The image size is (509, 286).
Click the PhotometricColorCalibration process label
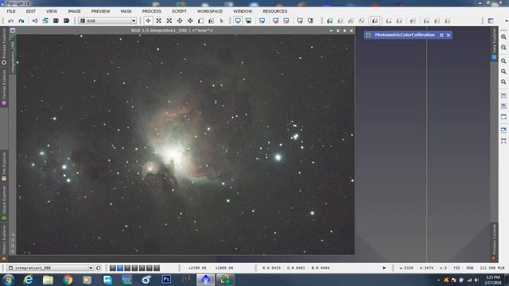(x=405, y=35)
